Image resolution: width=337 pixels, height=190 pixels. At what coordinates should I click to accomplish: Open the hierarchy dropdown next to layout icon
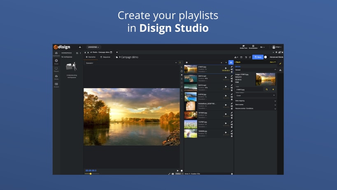tap(236, 57)
